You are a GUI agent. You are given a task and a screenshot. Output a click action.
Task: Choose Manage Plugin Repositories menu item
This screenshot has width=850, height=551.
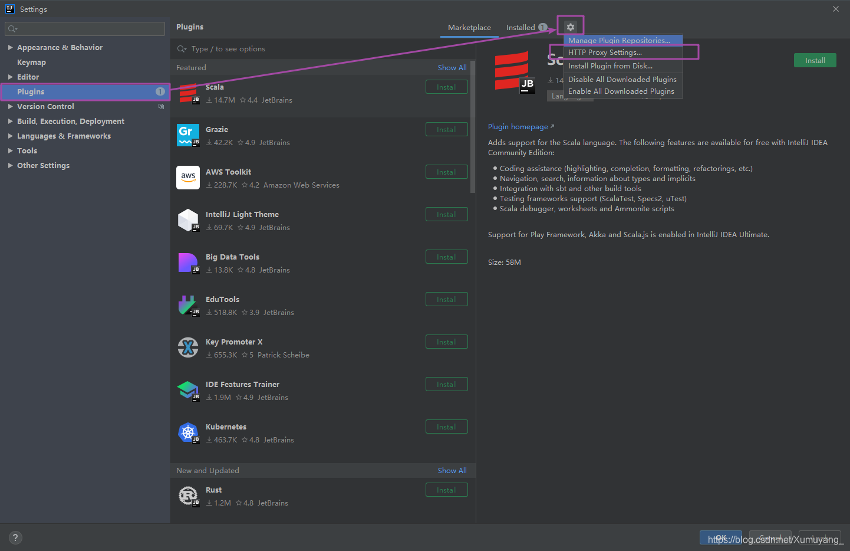coord(623,40)
